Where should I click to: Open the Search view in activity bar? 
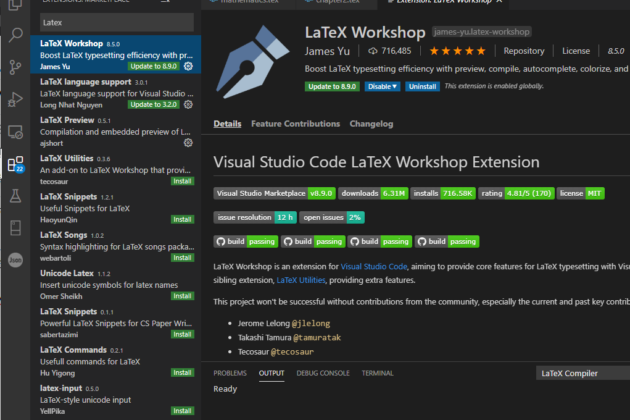[15, 35]
